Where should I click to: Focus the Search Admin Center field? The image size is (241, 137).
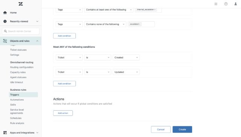tap(21, 31)
